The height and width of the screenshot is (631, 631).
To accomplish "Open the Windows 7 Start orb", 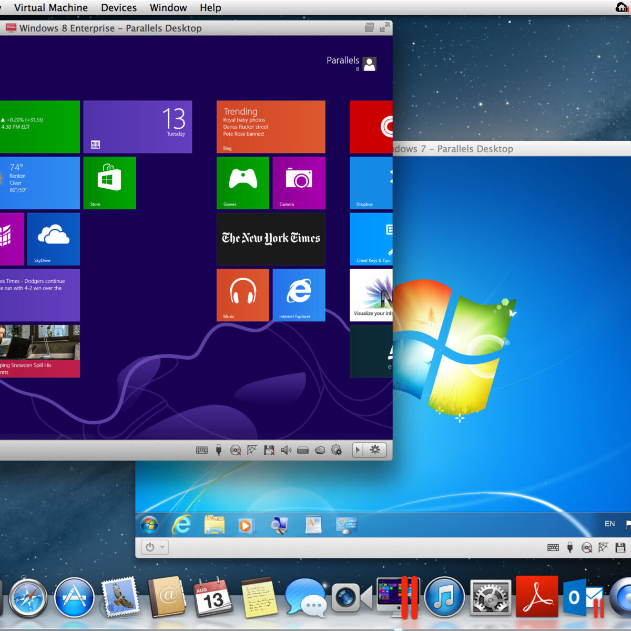I will pyautogui.click(x=150, y=524).
